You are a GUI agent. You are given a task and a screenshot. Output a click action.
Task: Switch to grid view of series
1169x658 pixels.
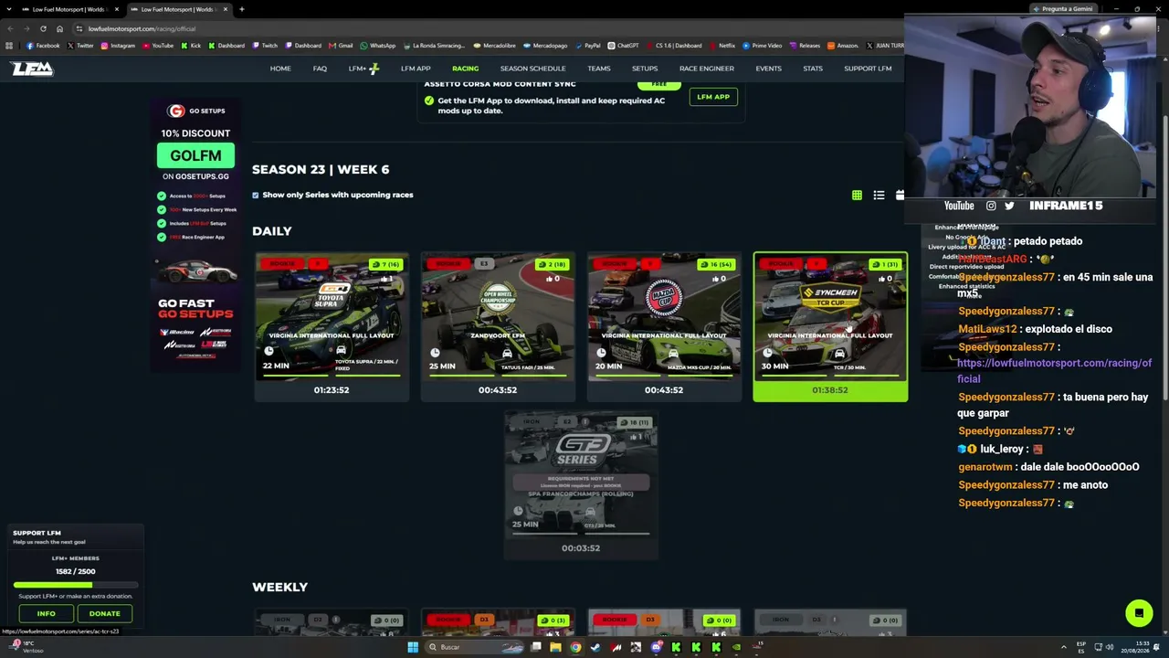857,195
